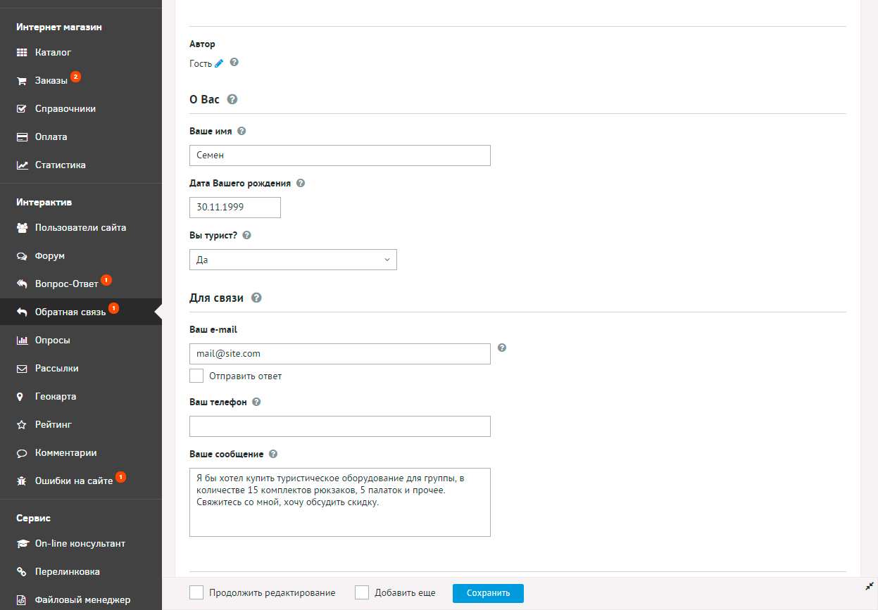Click the birth date field 30.11.1999
This screenshot has width=878, height=610.
pyautogui.click(x=235, y=208)
